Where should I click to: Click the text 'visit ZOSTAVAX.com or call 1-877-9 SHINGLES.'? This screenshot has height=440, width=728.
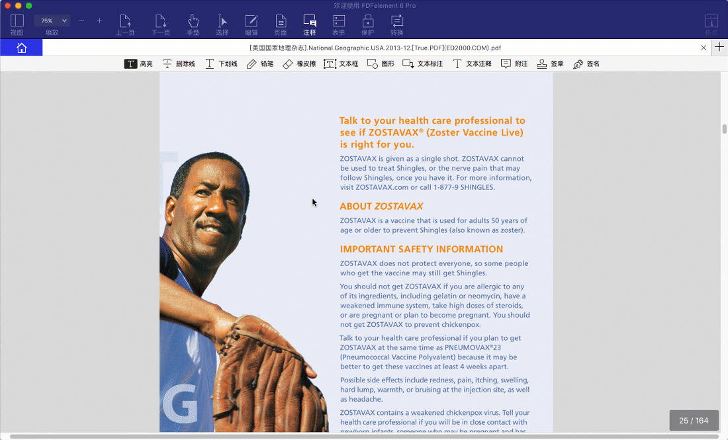tap(418, 187)
